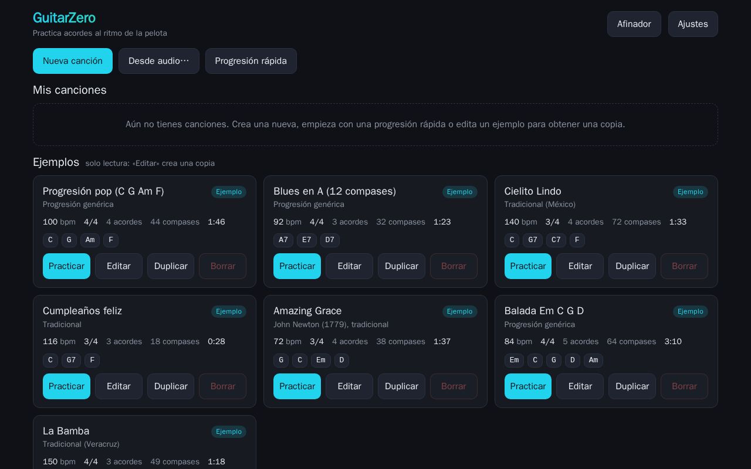Practicar the Progresión pop (C G Am F) song
751x469 pixels.
point(66,266)
